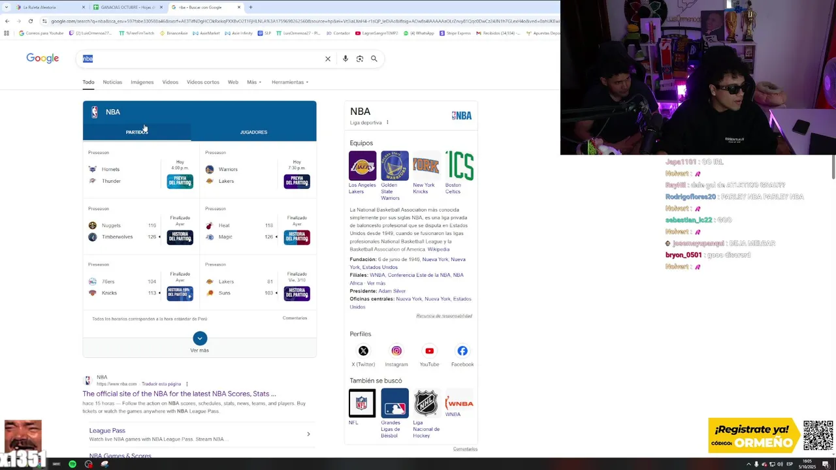The height and width of the screenshot is (470, 836).
Task: Open Google Lens image search
Action: click(360, 59)
